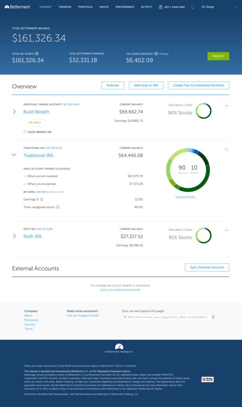The image size is (242, 407).
Task: Select Annualized returns toggle
Action: [56, 192]
